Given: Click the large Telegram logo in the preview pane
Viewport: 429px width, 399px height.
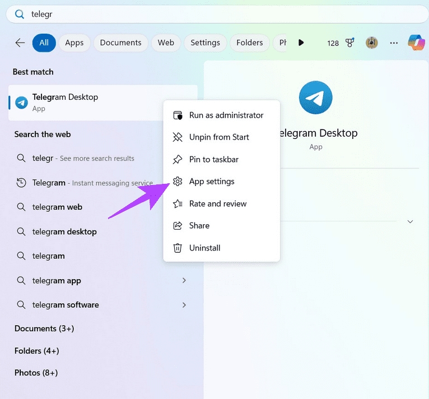Looking at the screenshot, I should (x=316, y=98).
